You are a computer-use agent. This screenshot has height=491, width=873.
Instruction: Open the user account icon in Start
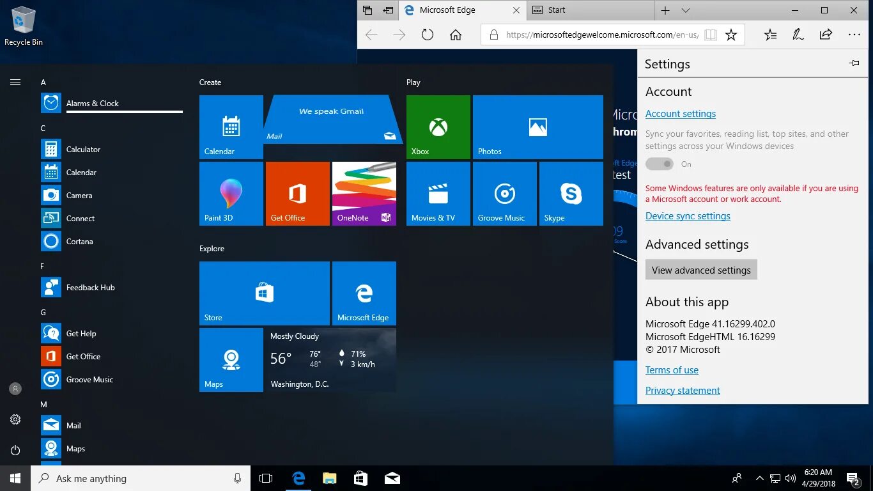click(15, 389)
